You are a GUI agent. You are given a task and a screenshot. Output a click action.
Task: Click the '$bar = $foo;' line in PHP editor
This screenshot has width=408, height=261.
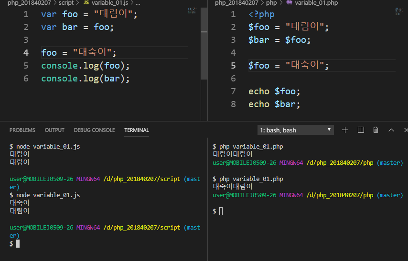pos(279,40)
